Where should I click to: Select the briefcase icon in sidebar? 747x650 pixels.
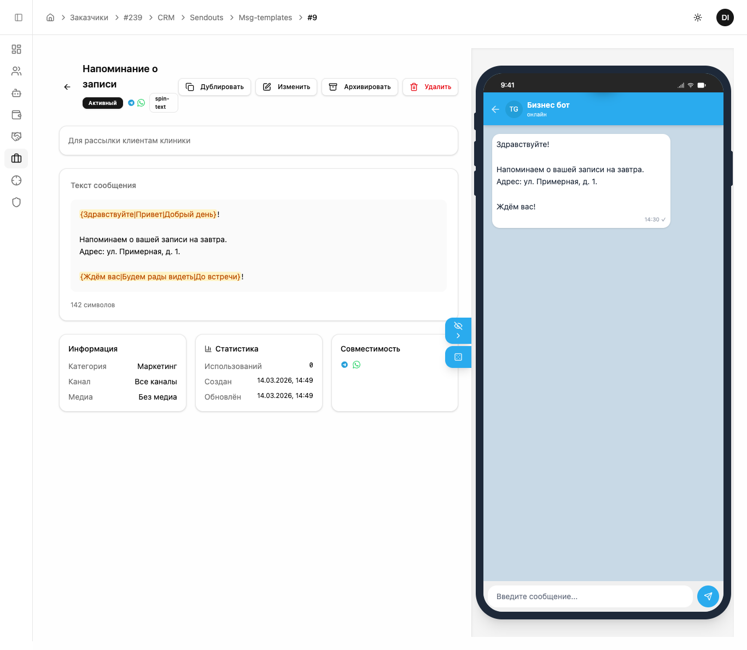16,159
